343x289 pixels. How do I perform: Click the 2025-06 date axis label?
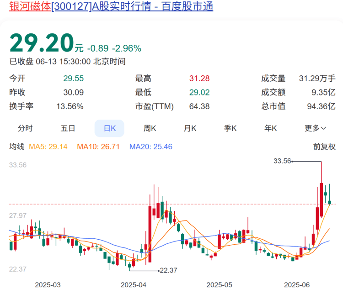tap(297, 285)
